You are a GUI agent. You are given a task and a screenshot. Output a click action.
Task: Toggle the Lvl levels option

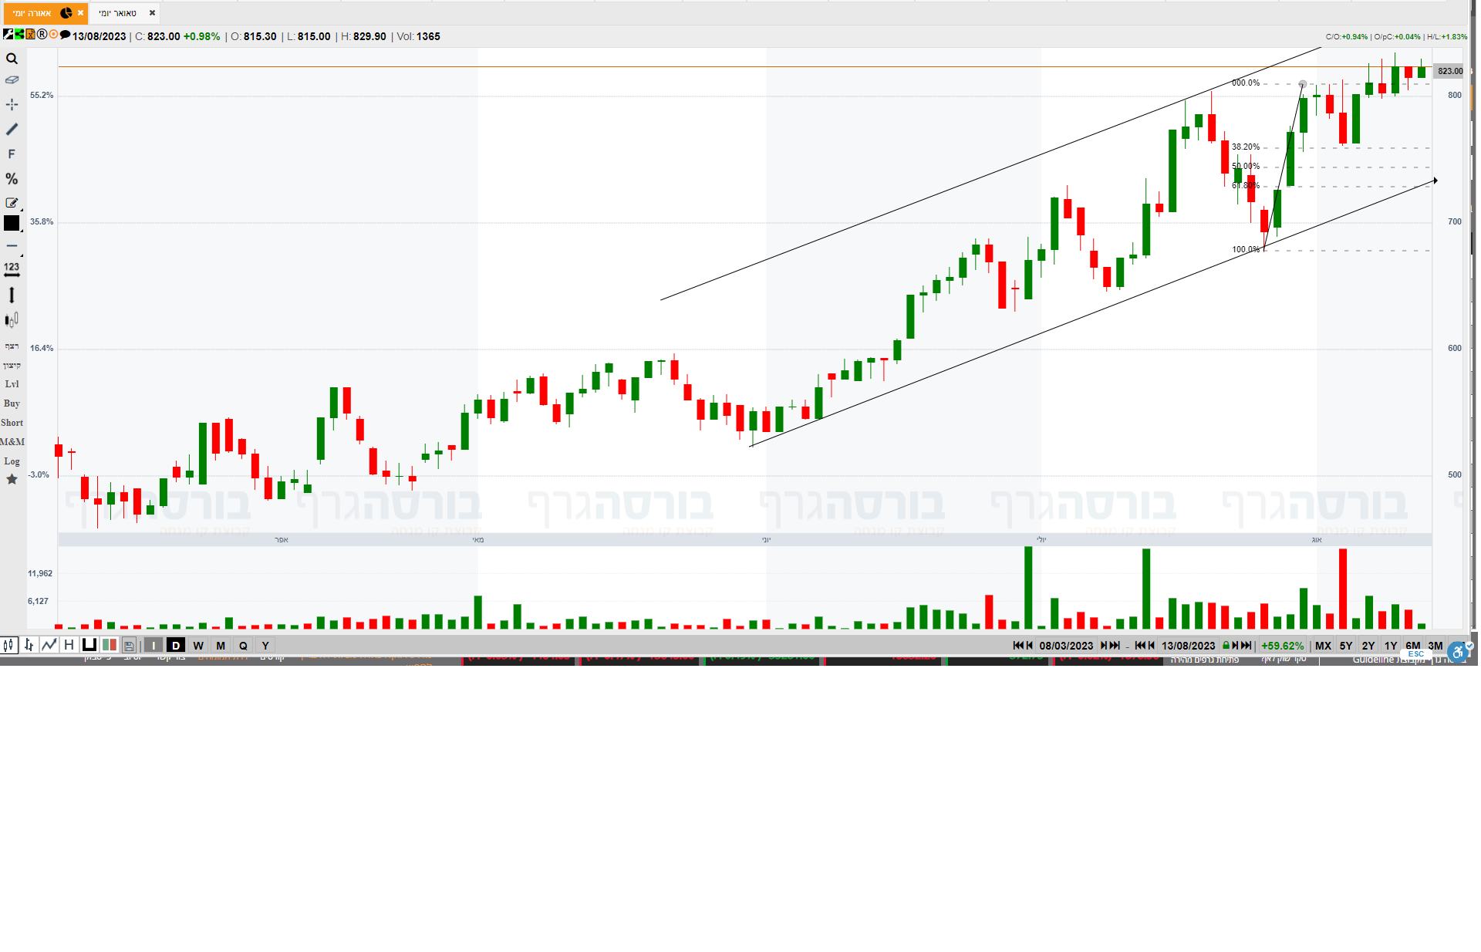click(x=12, y=384)
